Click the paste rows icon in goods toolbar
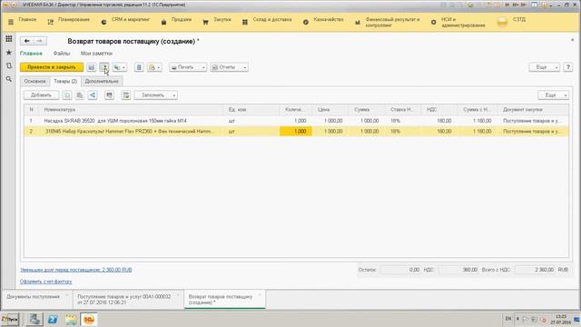581x327 pixels. 80,95
